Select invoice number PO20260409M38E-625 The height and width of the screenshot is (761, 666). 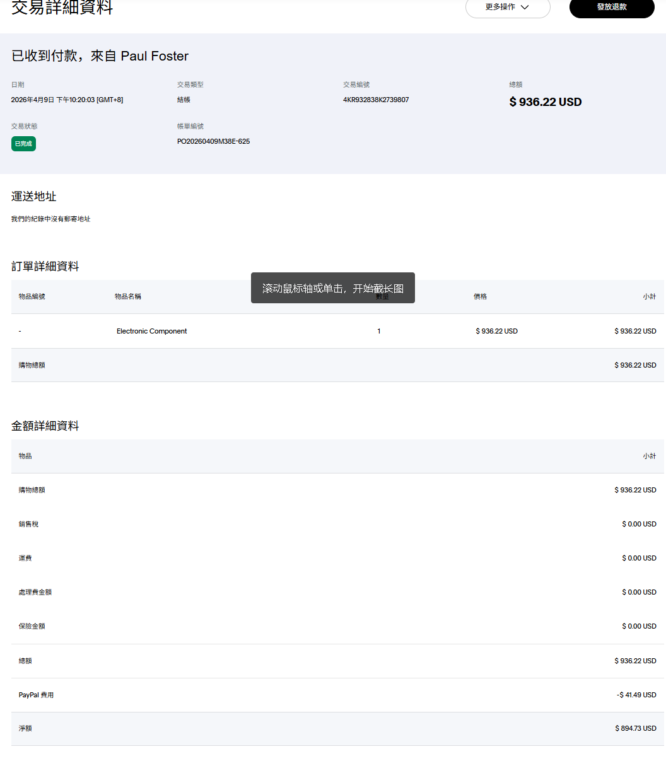[213, 141]
